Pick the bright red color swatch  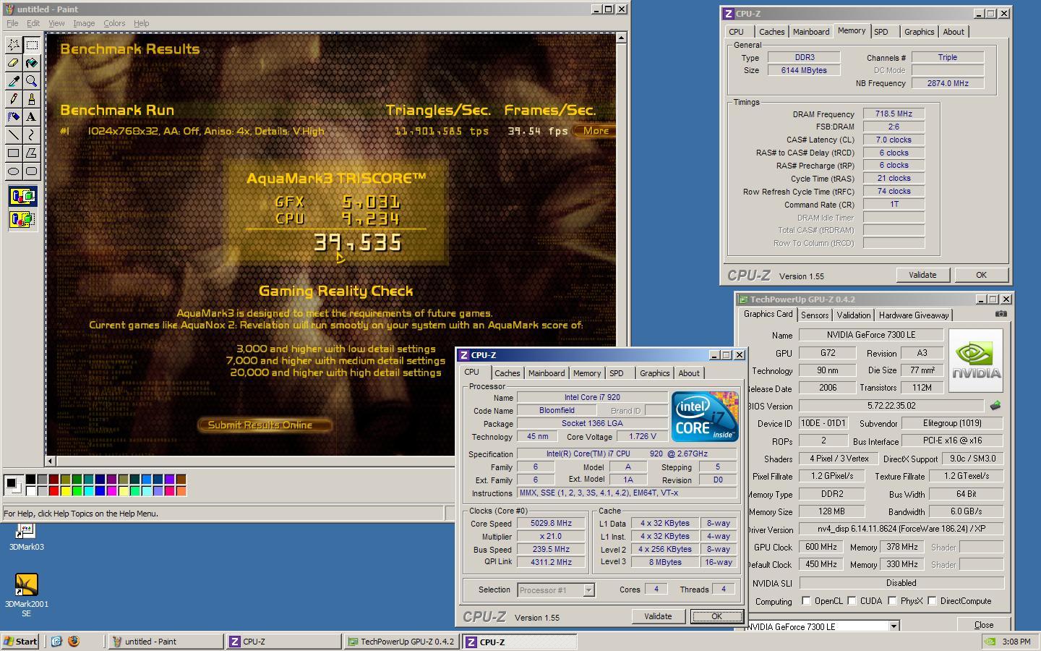pos(54,491)
